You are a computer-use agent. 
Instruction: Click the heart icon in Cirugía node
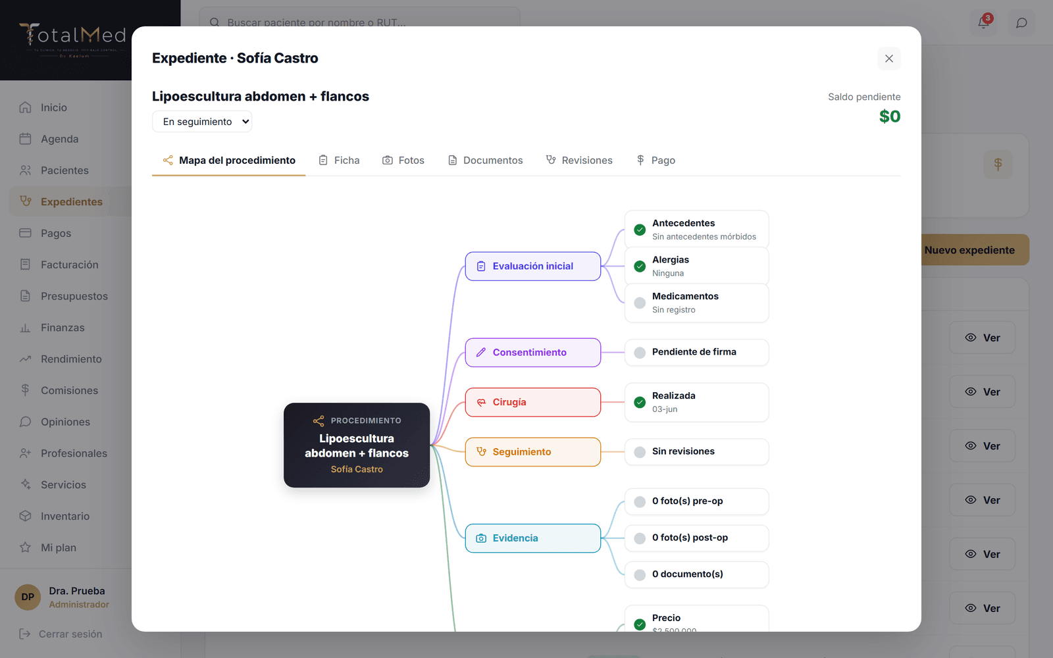click(x=481, y=402)
